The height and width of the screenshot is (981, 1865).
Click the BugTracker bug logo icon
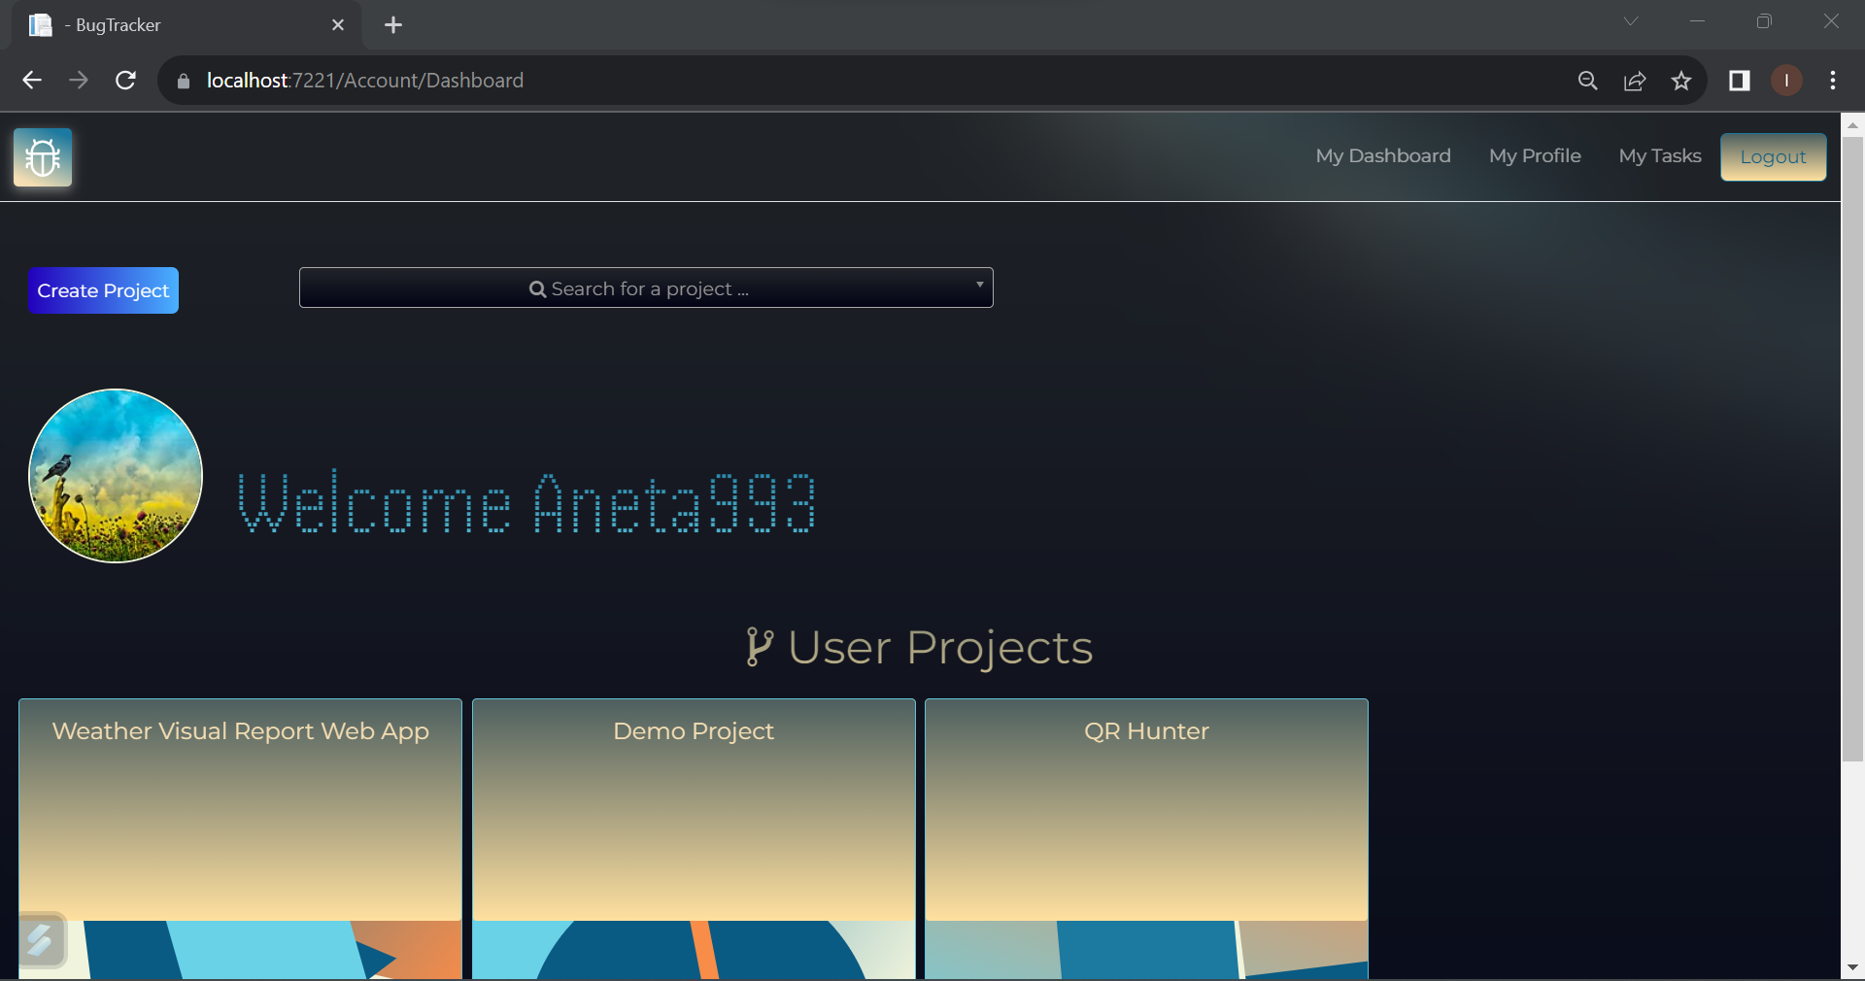click(x=43, y=157)
